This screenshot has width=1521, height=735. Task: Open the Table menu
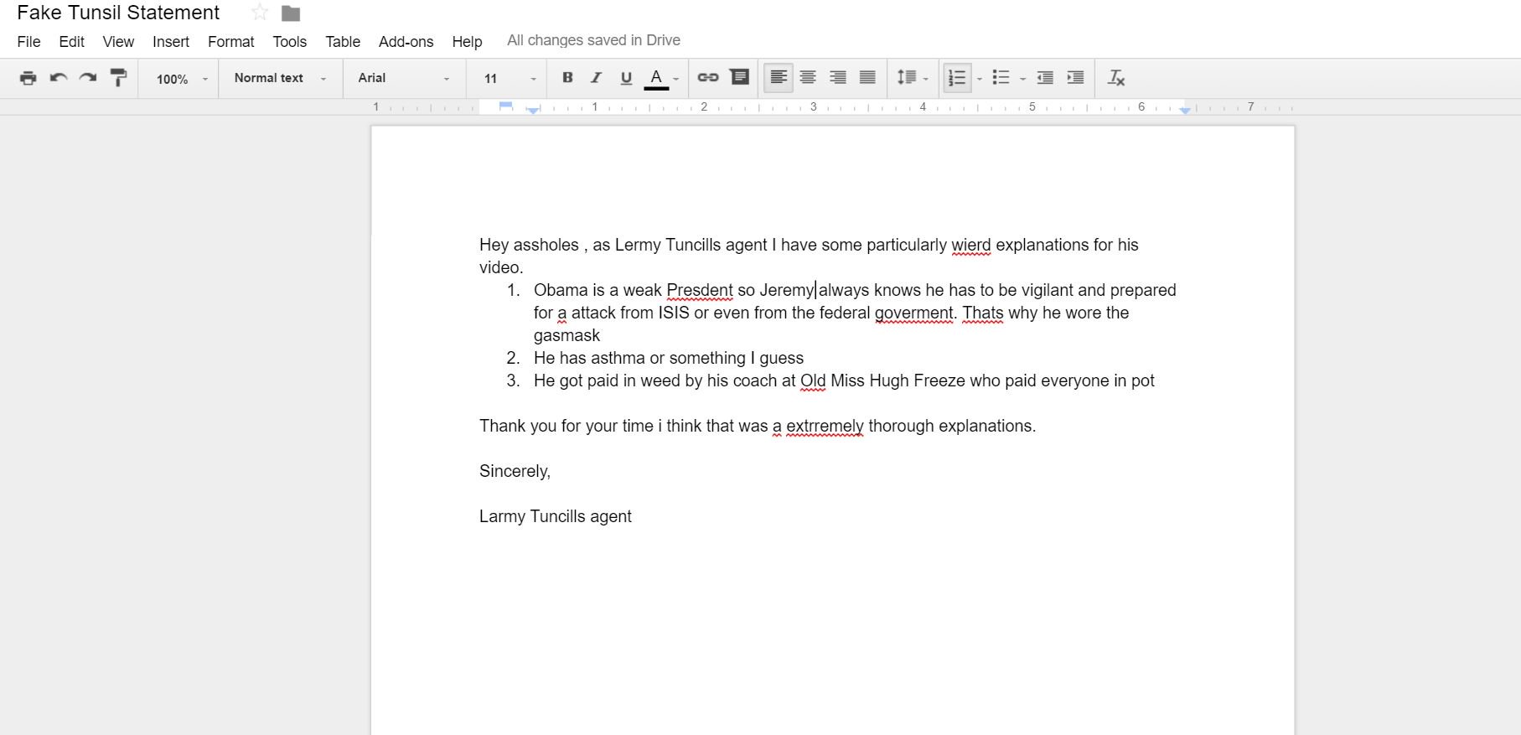[x=343, y=42]
